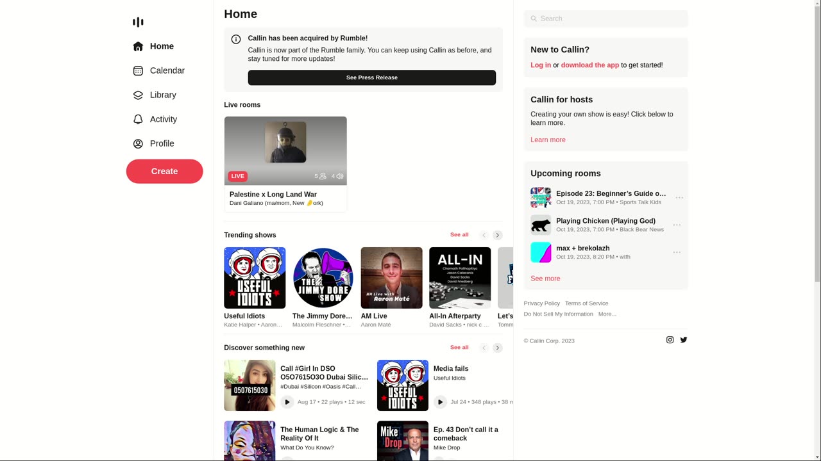The image size is (821, 461).
Task: Open the Palestine x Long Land War live room
Action: click(x=285, y=164)
